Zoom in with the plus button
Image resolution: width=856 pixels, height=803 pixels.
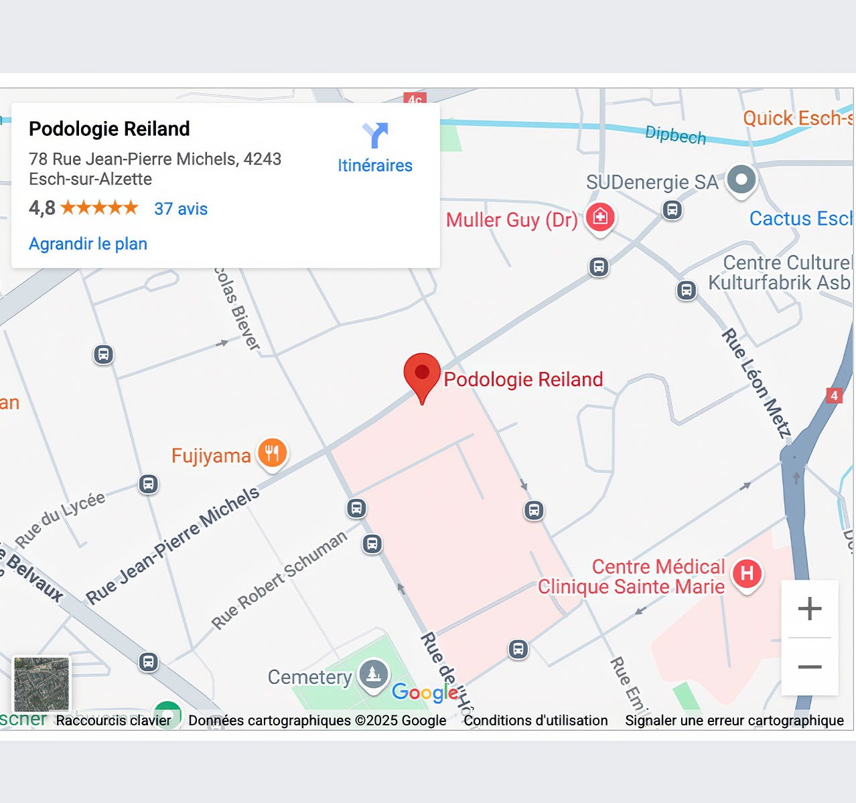[810, 608]
